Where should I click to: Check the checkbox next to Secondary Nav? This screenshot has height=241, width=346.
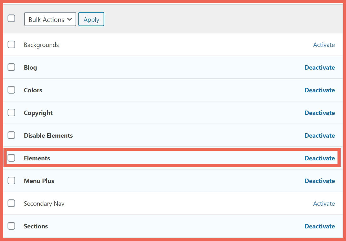(11, 203)
